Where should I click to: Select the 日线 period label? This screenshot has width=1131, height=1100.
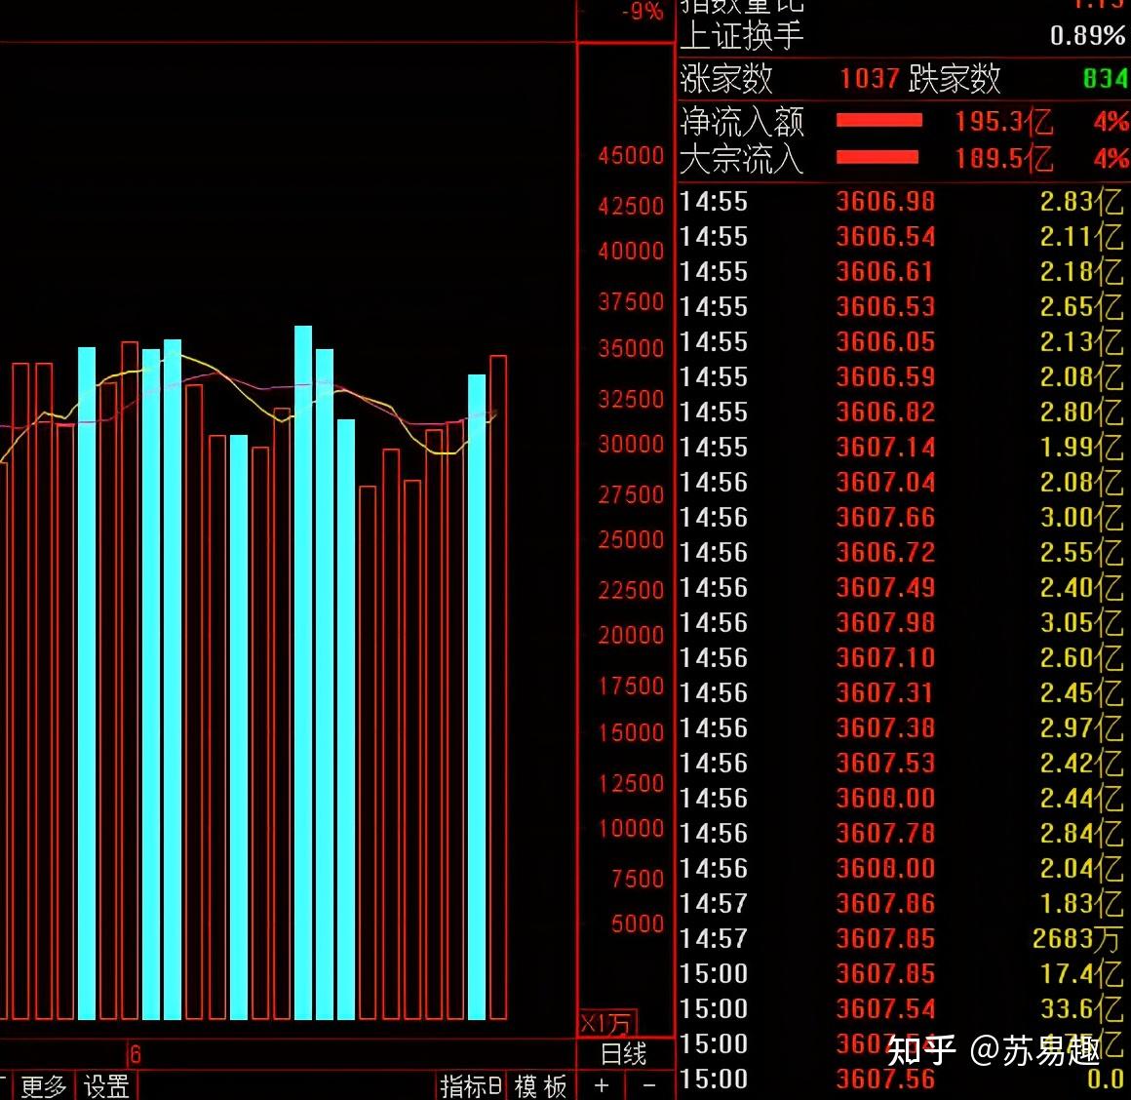click(x=624, y=1054)
